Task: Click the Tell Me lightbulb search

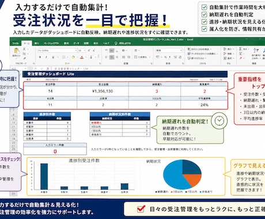Action: point(116,43)
